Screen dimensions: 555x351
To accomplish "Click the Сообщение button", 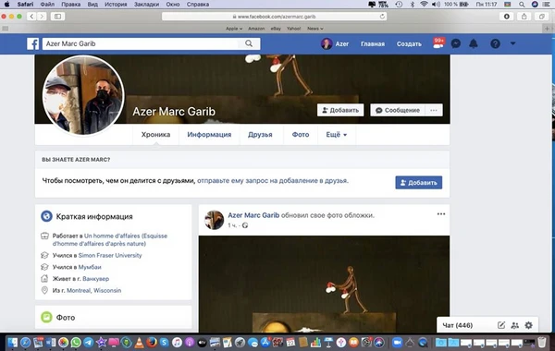I will pos(398,110).
